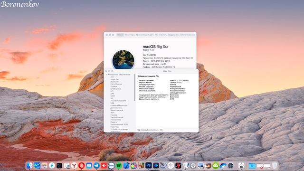Select Карты Ethernet in the sidebar

point(117,117)
